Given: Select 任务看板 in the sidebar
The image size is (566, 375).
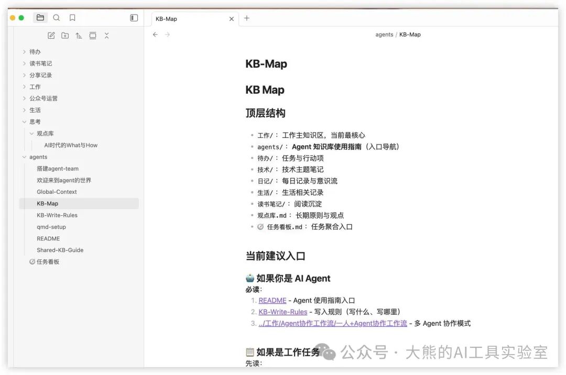Looking at the screenshot, I should 47,261.
